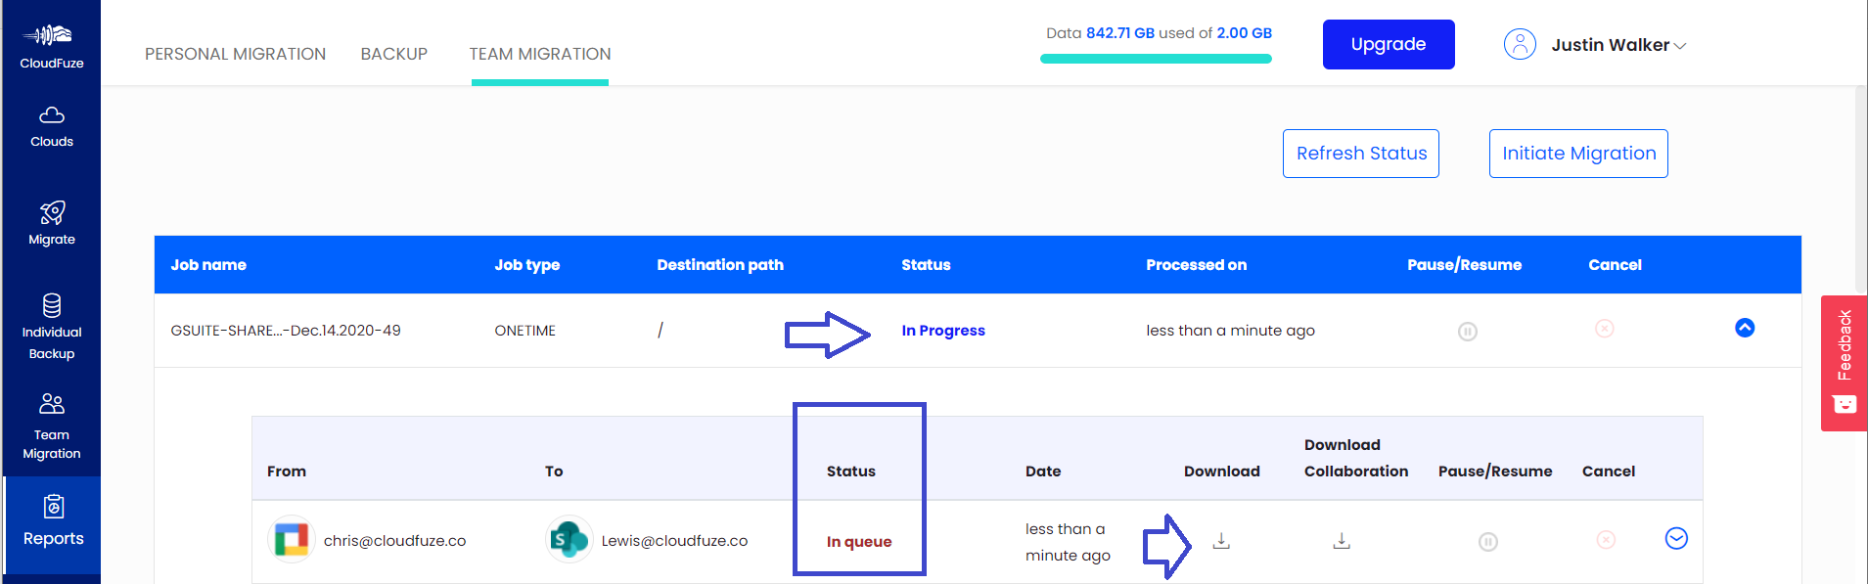Image resolution: width=1868 pixels, height=584 pixels.
Task: Collapse the GSUITE-SHARE job details
Action: (x=1745, y=328)
